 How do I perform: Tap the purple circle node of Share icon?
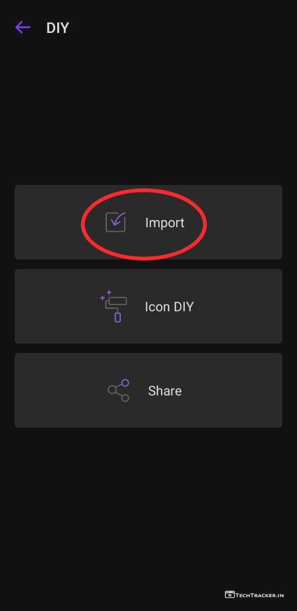tap(125, 383)
